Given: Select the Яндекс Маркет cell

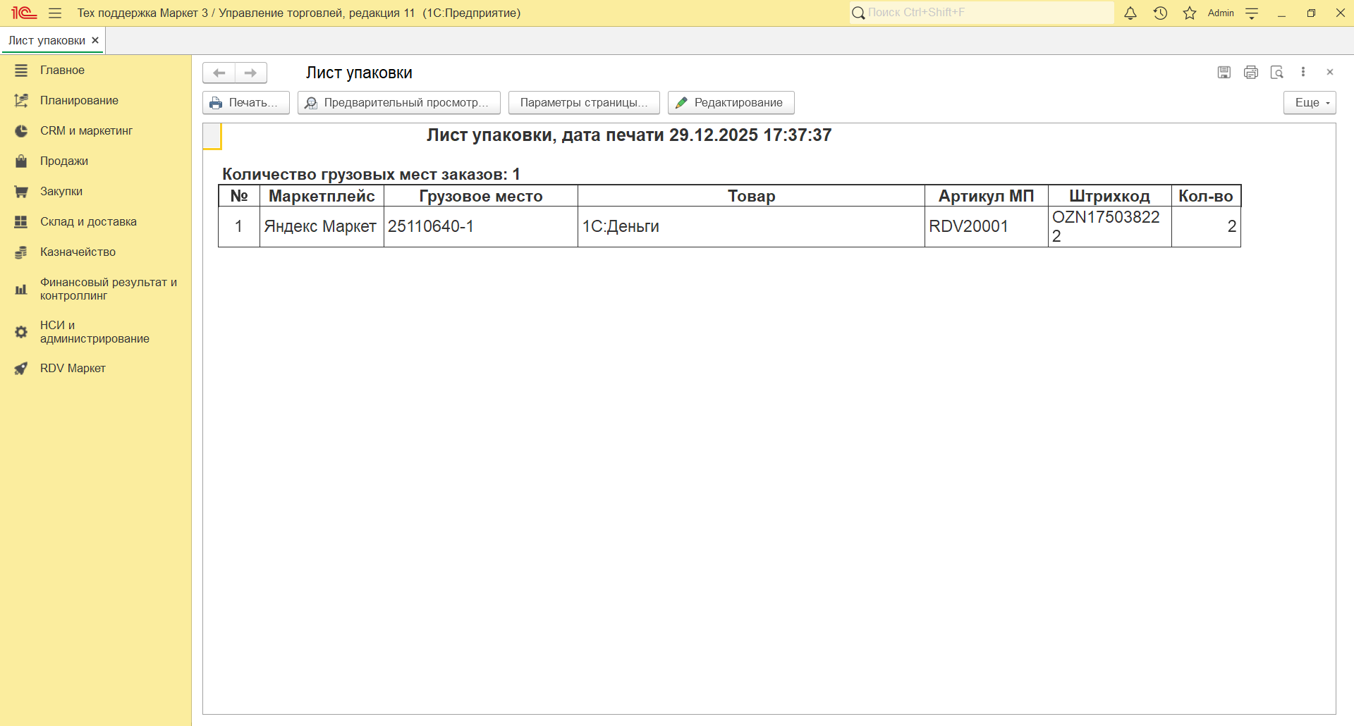Looking at the screenshot, I should (x=322, y=226).
